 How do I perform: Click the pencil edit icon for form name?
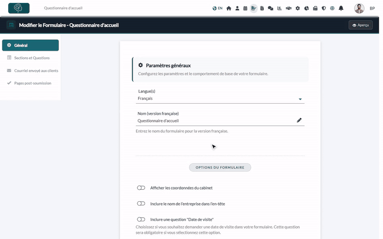[x=299, y=120]
